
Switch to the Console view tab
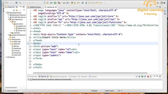coord(93,77)
